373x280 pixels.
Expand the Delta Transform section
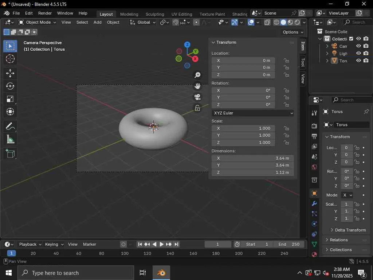[332, 230]
